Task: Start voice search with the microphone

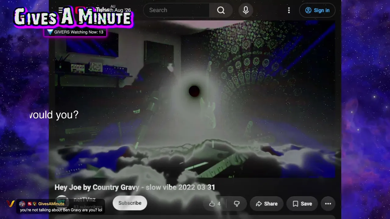Action: pos(246,10)
